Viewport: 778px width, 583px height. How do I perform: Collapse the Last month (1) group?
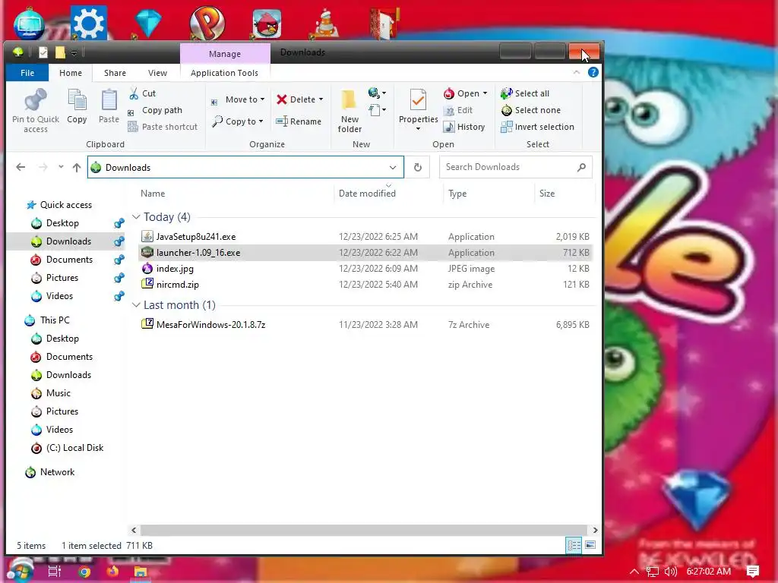pos(136,305)
